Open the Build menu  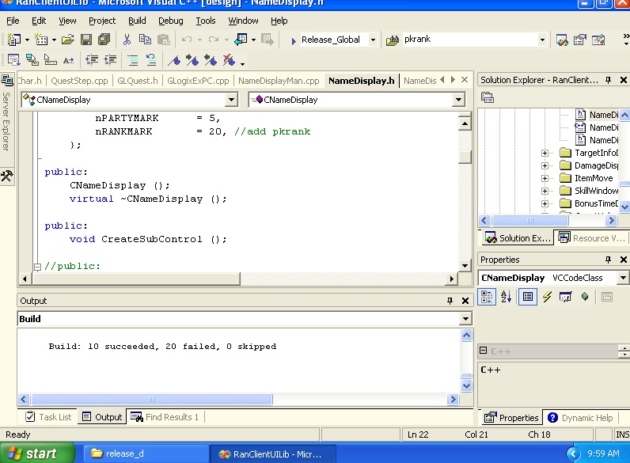137,21
